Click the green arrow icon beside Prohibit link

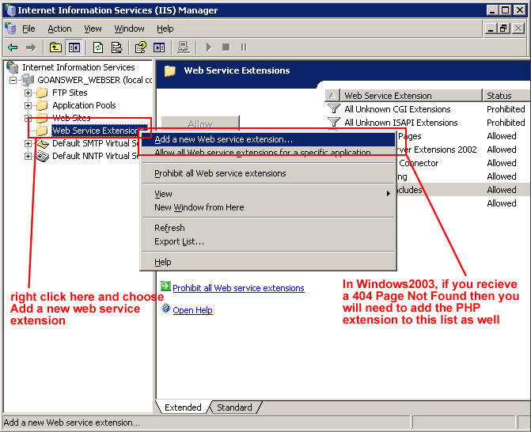click(165, 286)
